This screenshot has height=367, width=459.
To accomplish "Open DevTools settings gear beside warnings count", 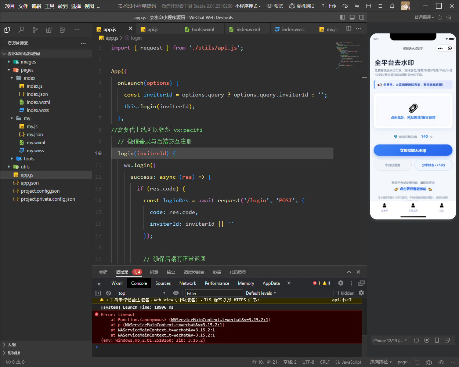I will click(x=341, y=283).
